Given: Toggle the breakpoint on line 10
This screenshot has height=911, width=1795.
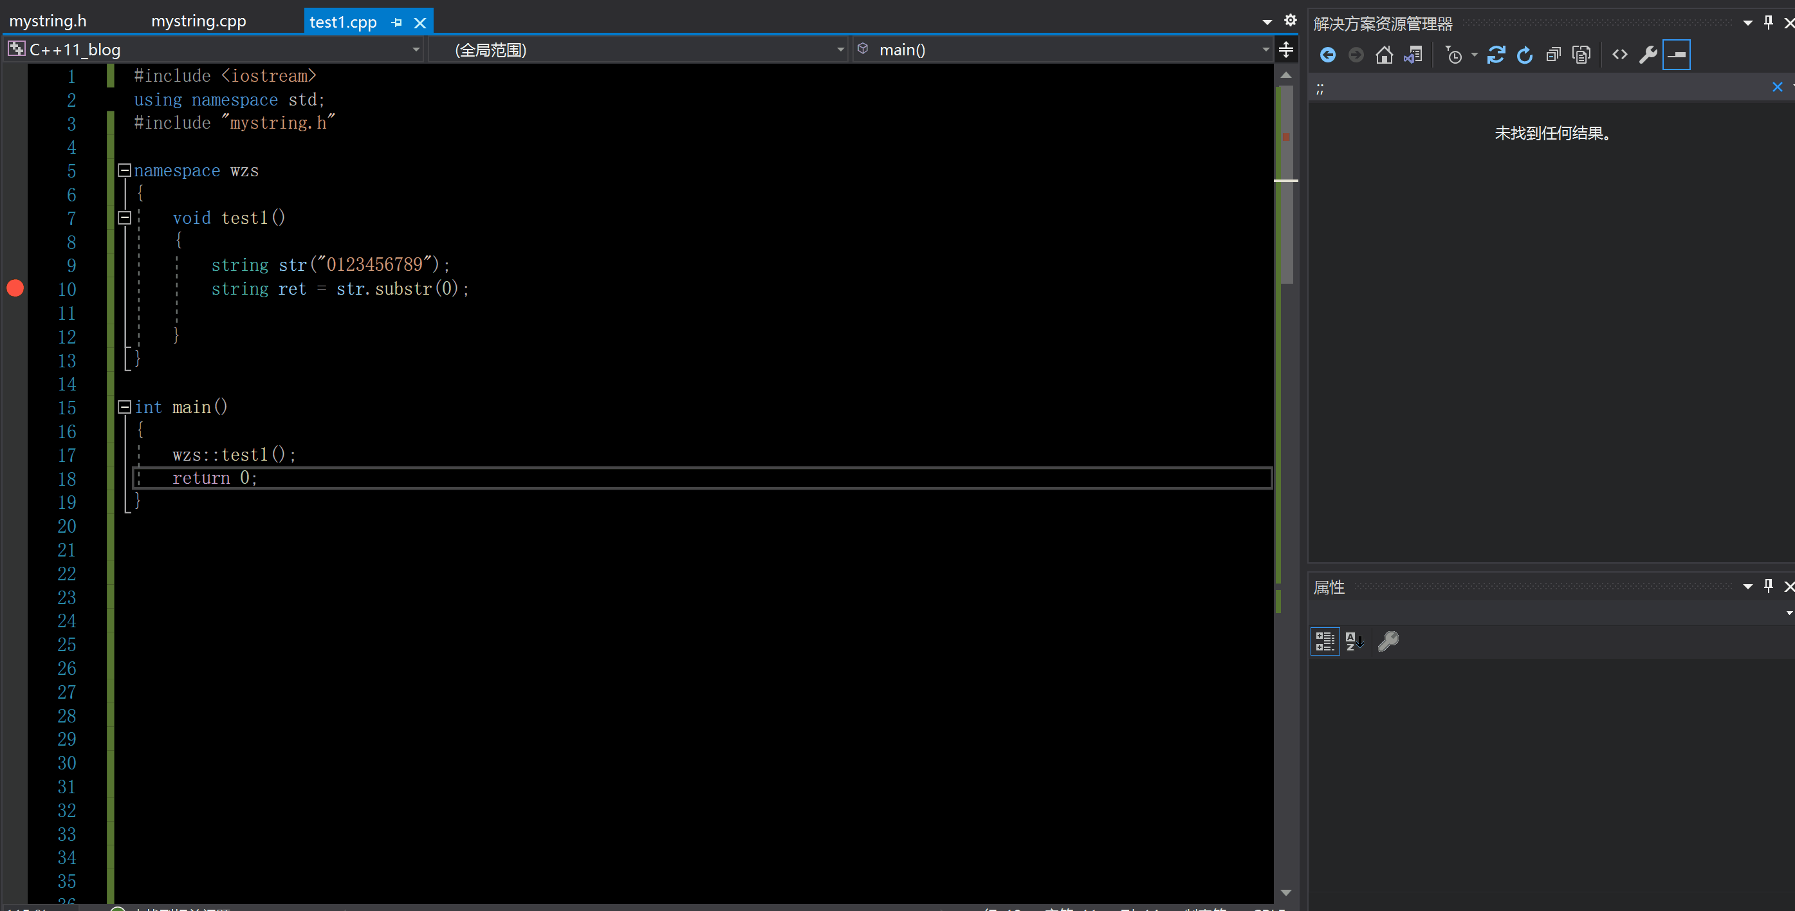Looking at the screenshot, I should [15, 288].
